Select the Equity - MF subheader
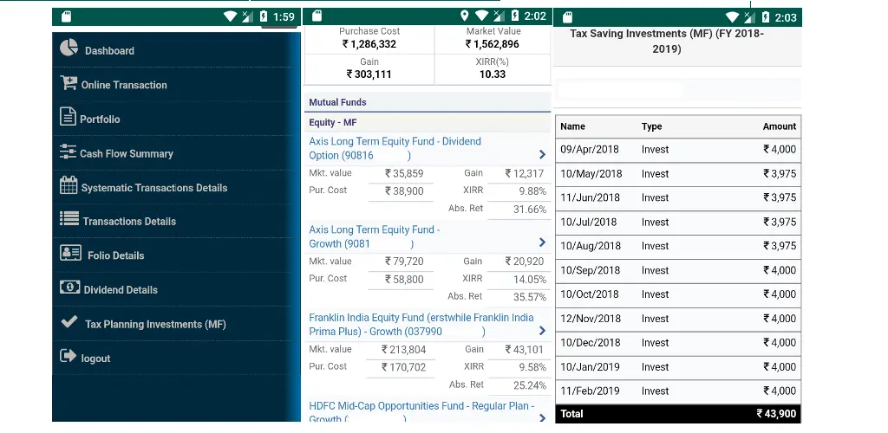 click(x=428, y=123)
